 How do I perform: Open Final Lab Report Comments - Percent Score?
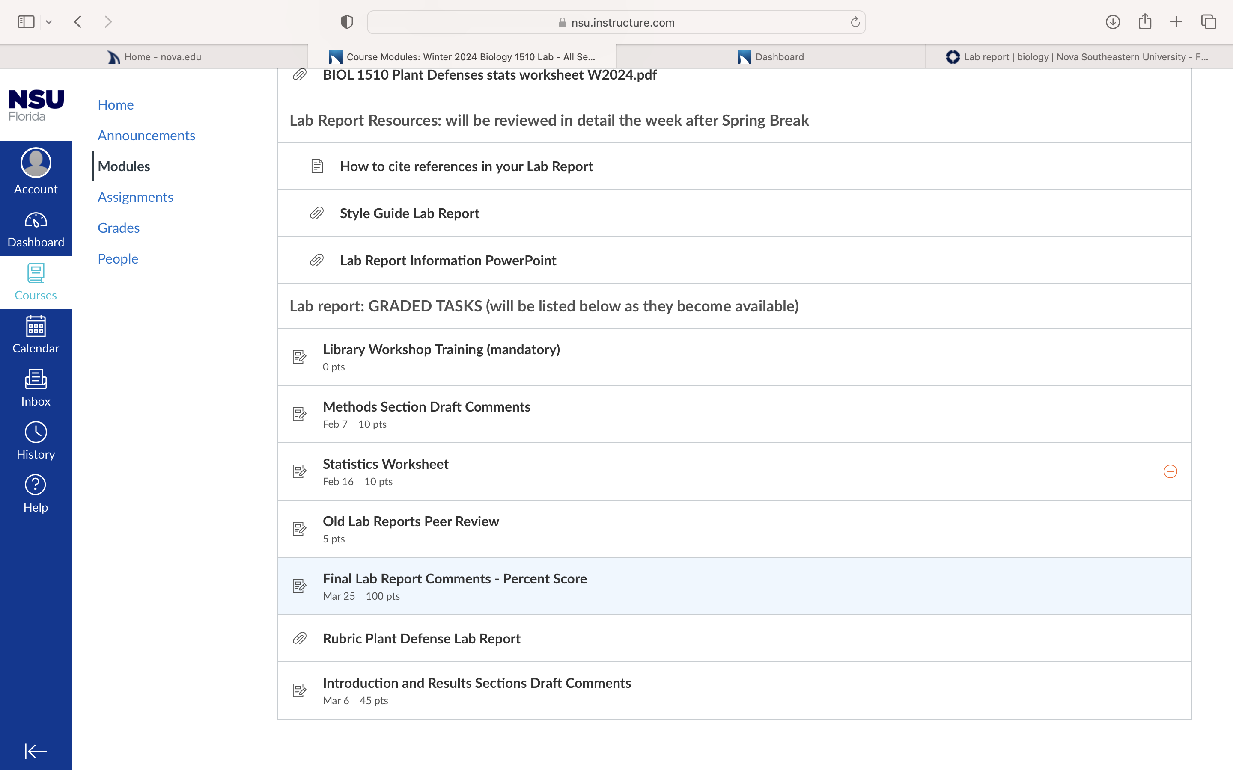click(455, 578)
